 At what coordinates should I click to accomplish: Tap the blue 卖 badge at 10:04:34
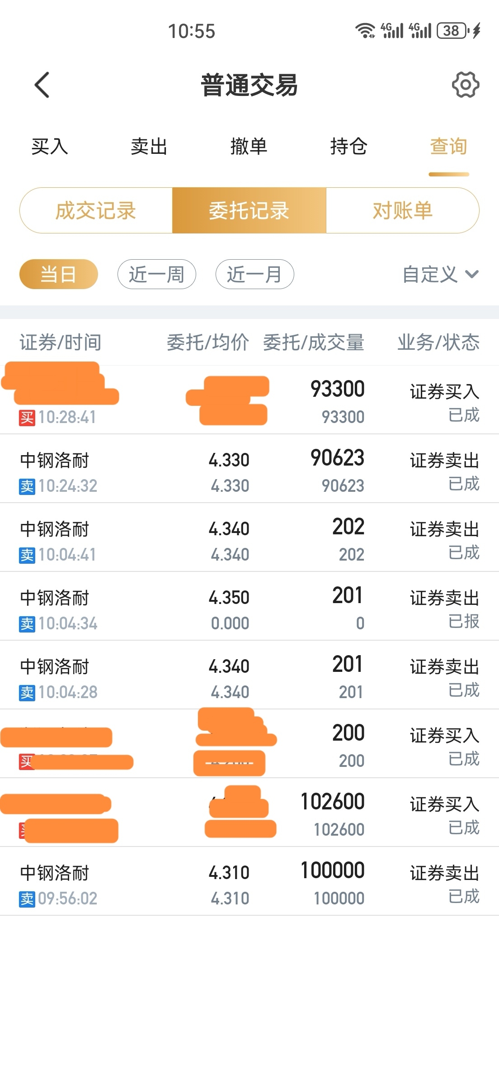(x=27, y=624)
